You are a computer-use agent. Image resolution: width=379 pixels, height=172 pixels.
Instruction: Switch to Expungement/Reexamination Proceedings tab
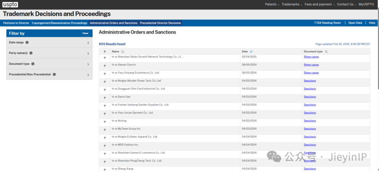pyautogui.click(x=59, y=23)
